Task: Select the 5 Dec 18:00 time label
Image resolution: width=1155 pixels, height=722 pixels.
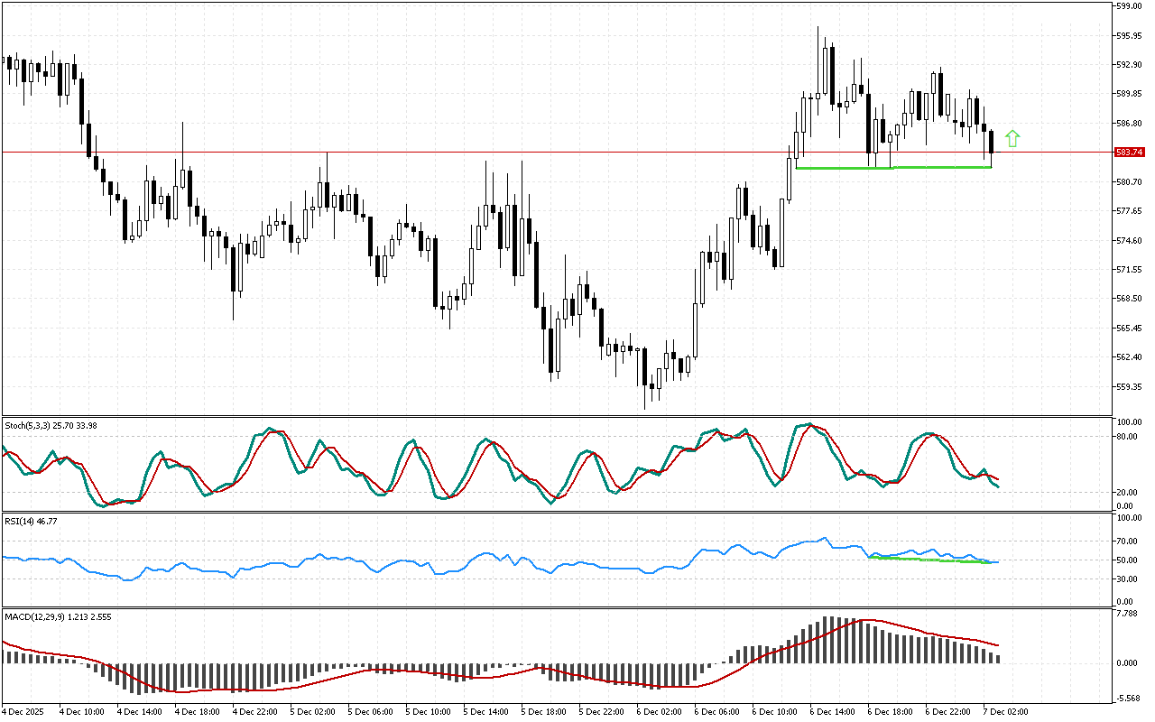Action: (x=543, y=711)
